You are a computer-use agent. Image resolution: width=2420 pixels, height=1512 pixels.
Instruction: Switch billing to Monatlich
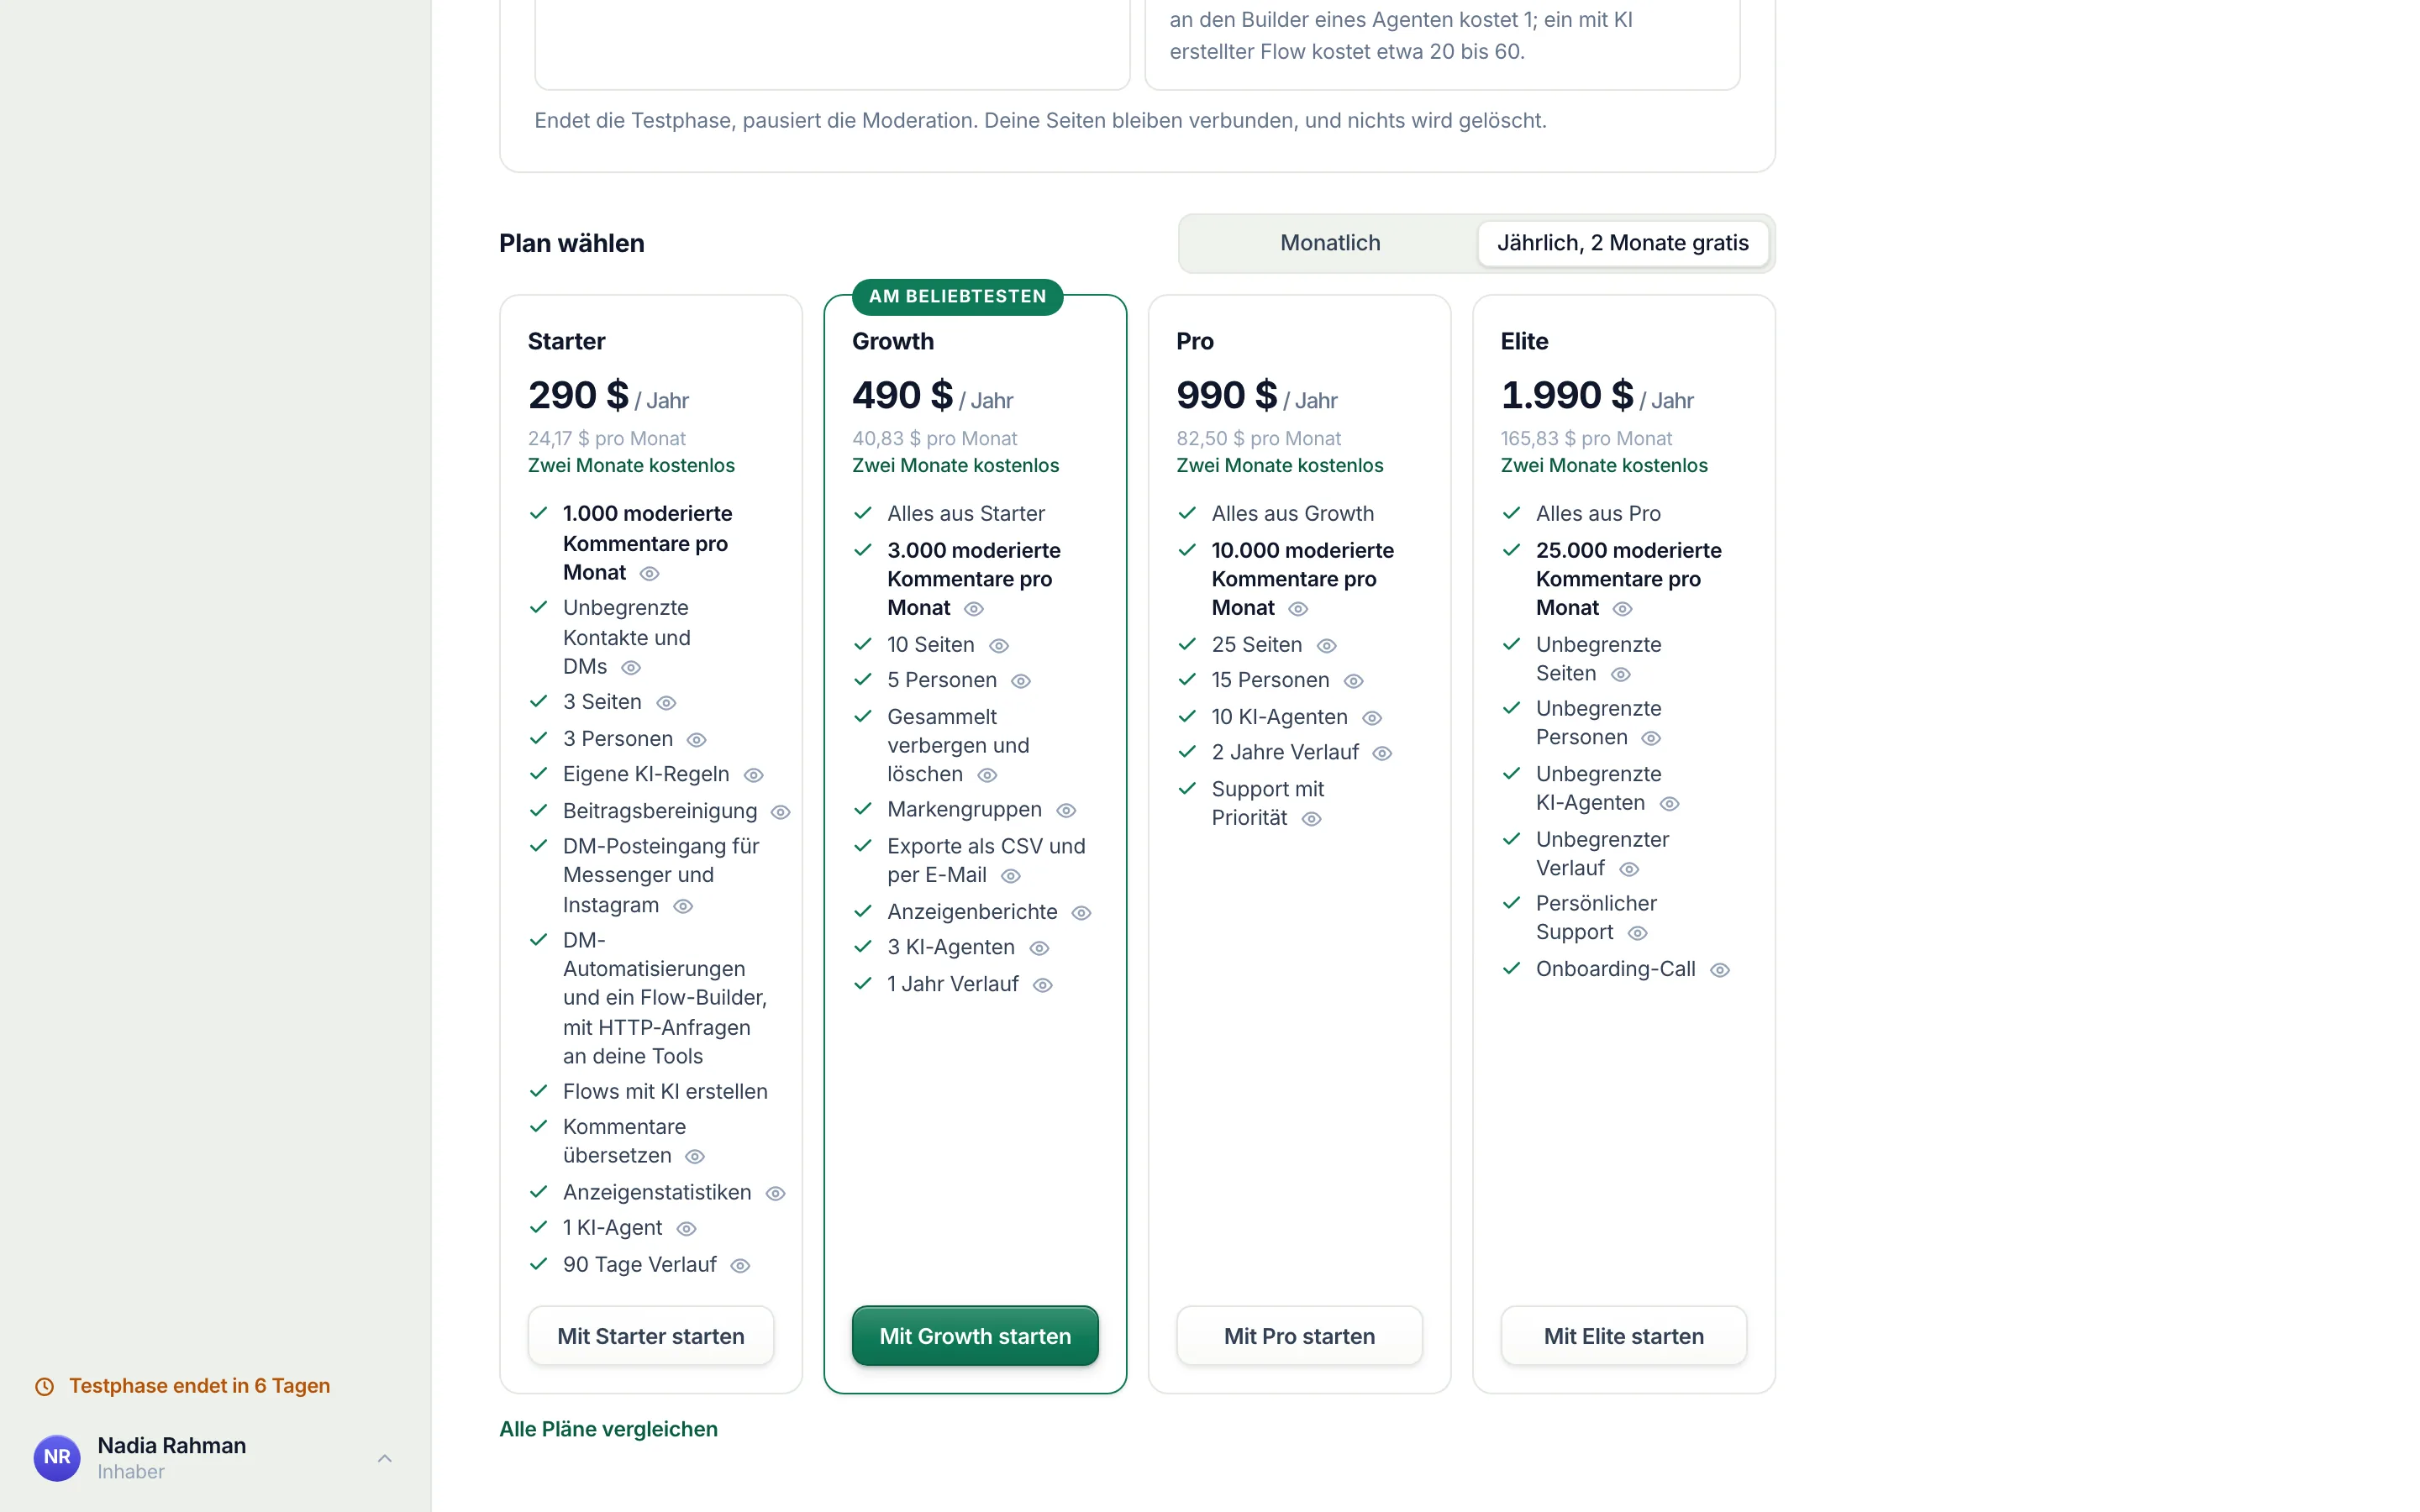pos(1330,243)
